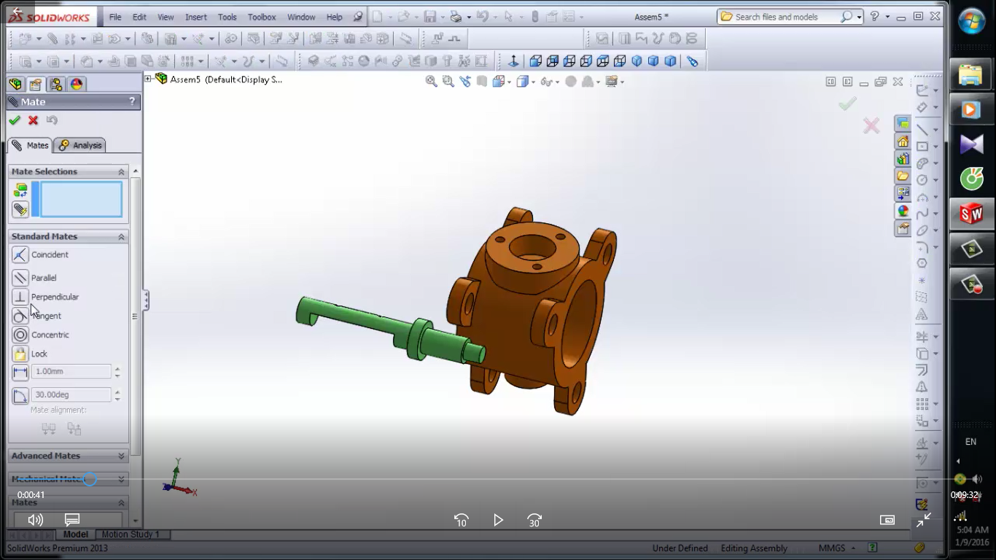Select the Line sketch tool
The image size is (996, 560).
(922, 130)
